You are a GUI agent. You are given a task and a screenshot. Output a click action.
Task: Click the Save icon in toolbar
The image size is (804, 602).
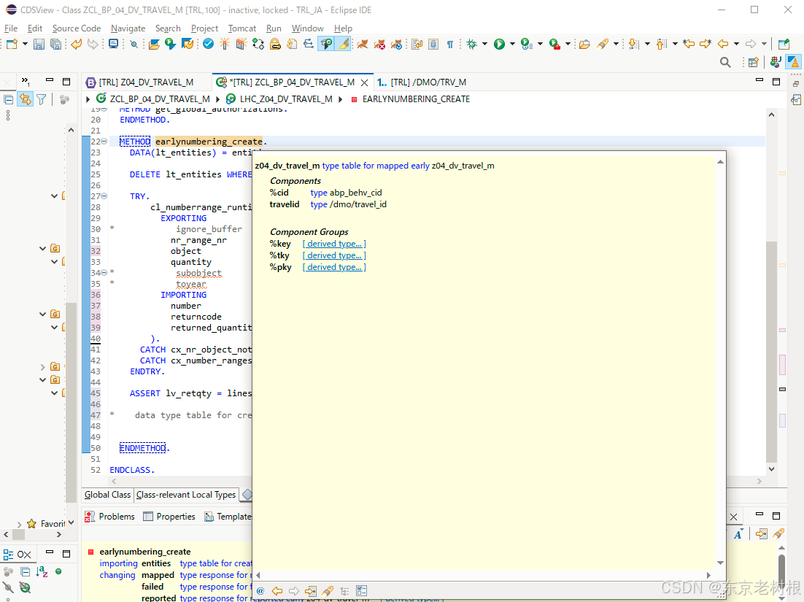click(x=39, y=45)
